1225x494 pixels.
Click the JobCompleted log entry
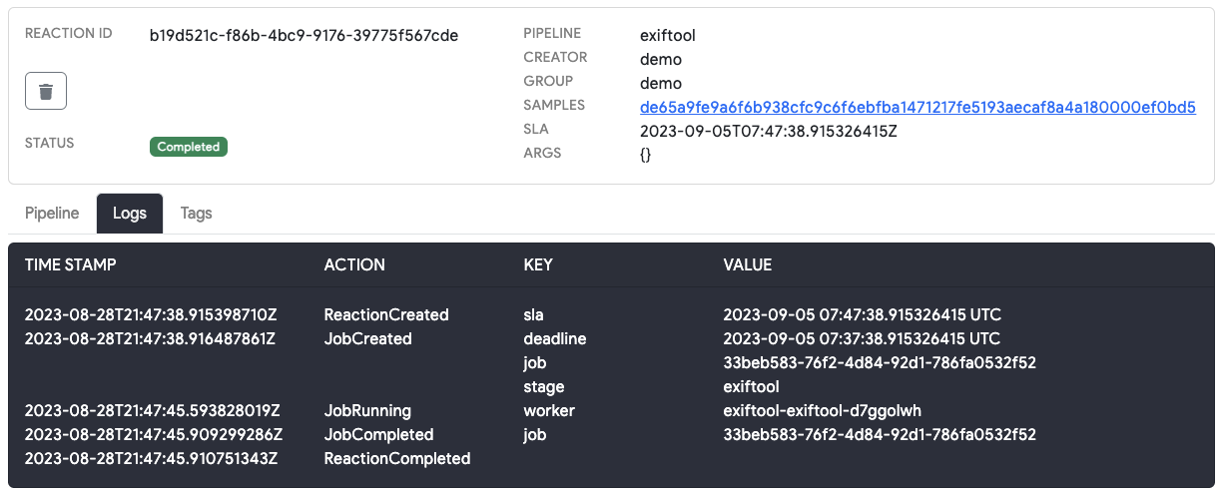[379, 434]
